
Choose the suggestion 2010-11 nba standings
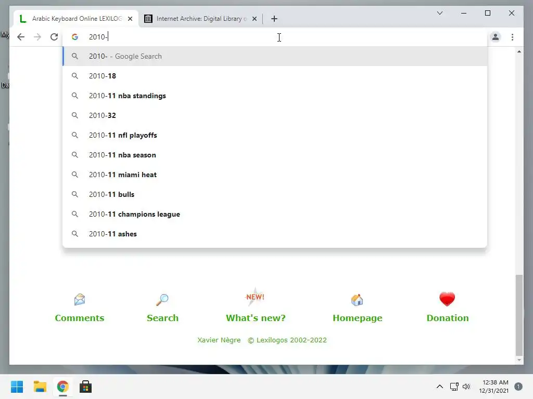(275, 96)
